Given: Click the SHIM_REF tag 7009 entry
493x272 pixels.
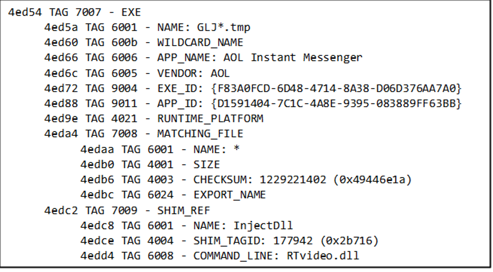Looking at the screenshot, I should (x=127, y=210).
